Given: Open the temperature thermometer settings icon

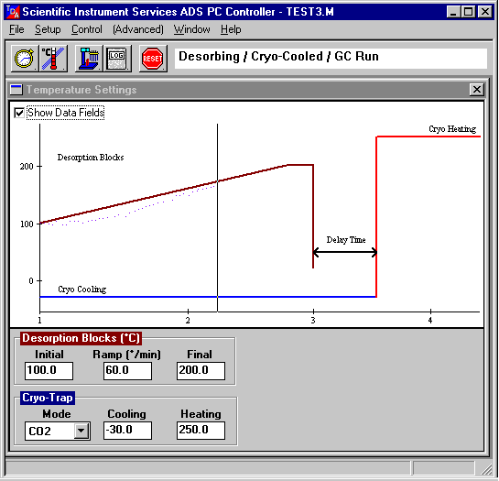Looking at the screenshot, I should pos(53,59).
